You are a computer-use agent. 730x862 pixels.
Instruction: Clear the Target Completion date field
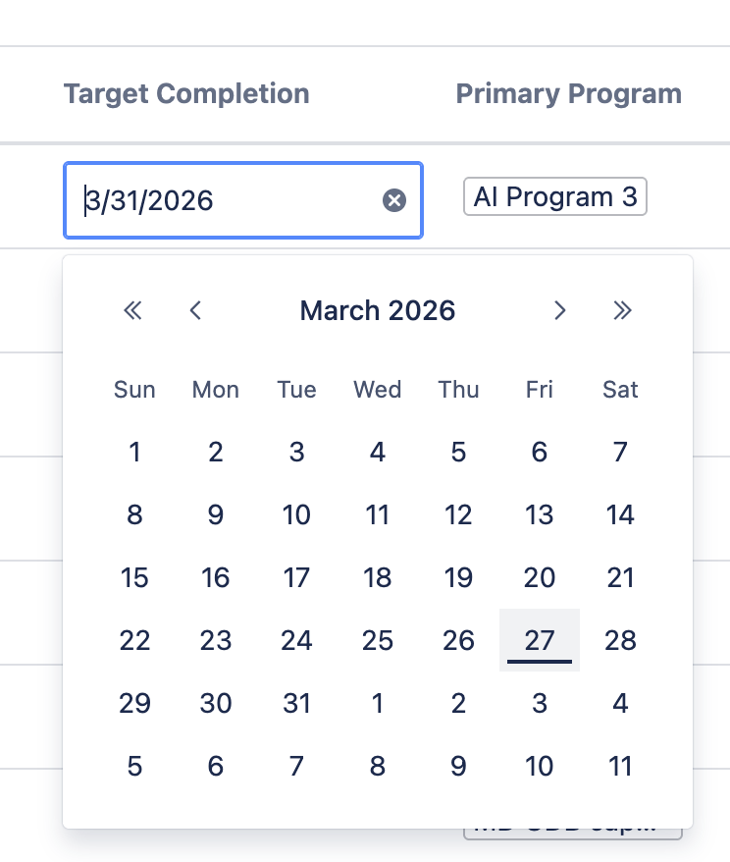393,200
